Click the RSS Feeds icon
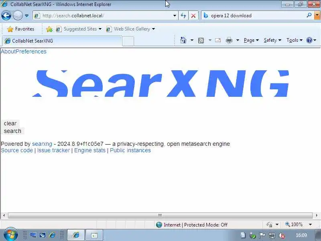This screenshot has height=241, width=321. click(x=201, y=41)
